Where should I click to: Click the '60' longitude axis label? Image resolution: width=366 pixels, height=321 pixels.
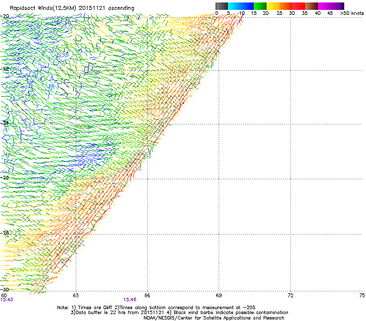coord(4,295)
